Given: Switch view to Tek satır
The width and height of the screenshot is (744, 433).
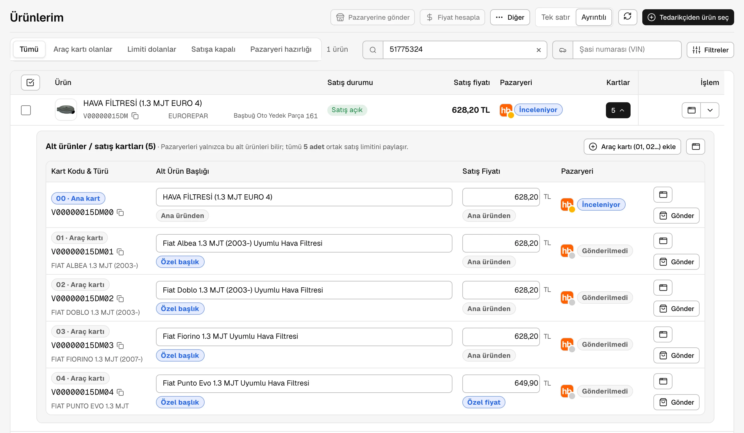Looking at the screenshot, I should (555, 17).
